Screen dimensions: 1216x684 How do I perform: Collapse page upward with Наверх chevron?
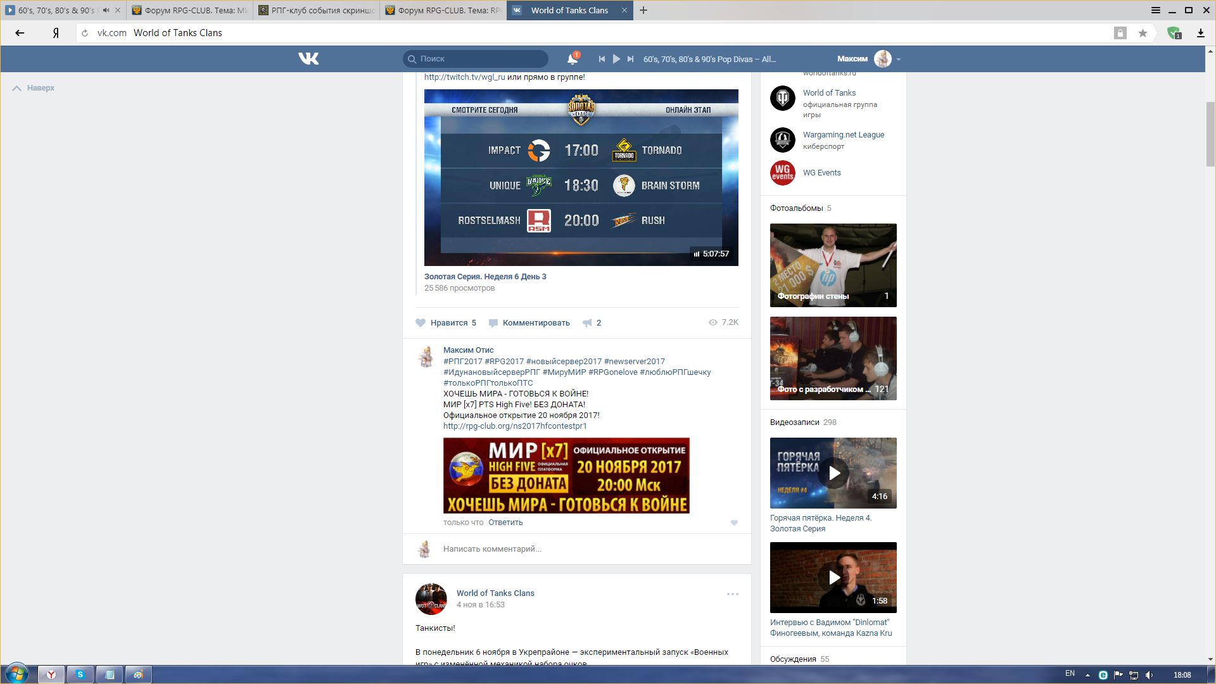17,89
